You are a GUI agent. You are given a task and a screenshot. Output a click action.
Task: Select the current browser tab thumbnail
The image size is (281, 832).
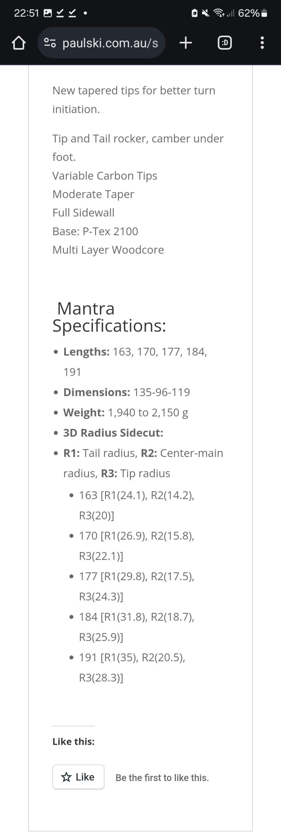225,43
